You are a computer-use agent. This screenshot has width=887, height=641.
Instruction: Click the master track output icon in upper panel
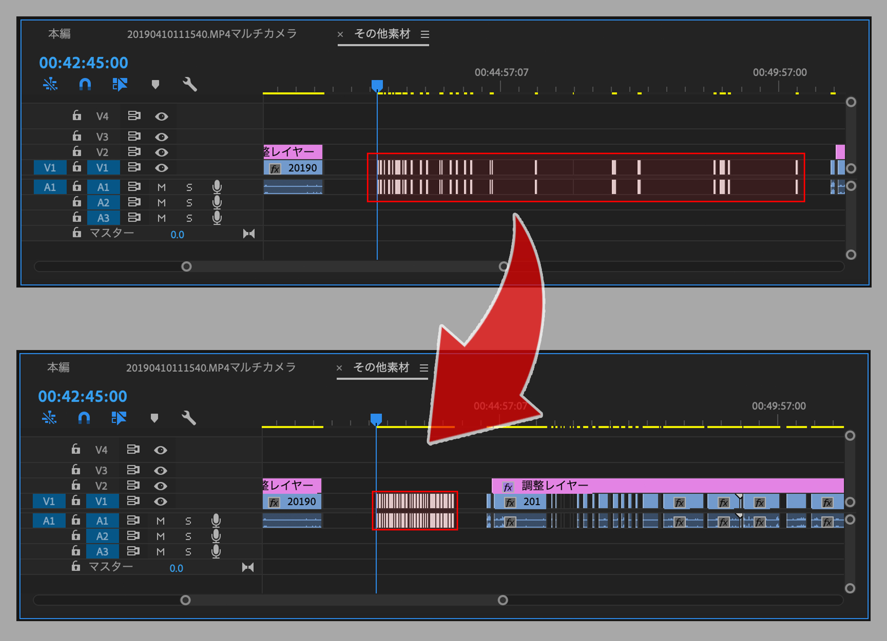coord(248,233)
